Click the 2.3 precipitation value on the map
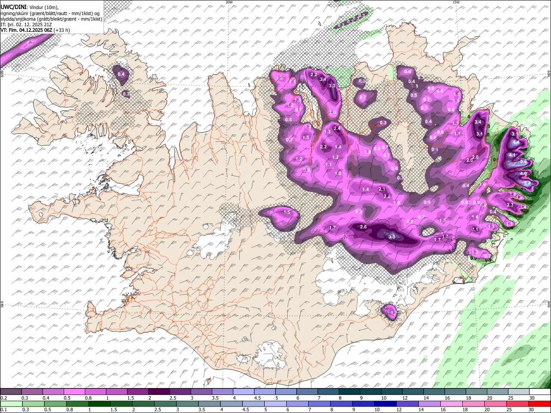This screenshot has height=413, width=551. pyautogui.click(x=511, y=205)
